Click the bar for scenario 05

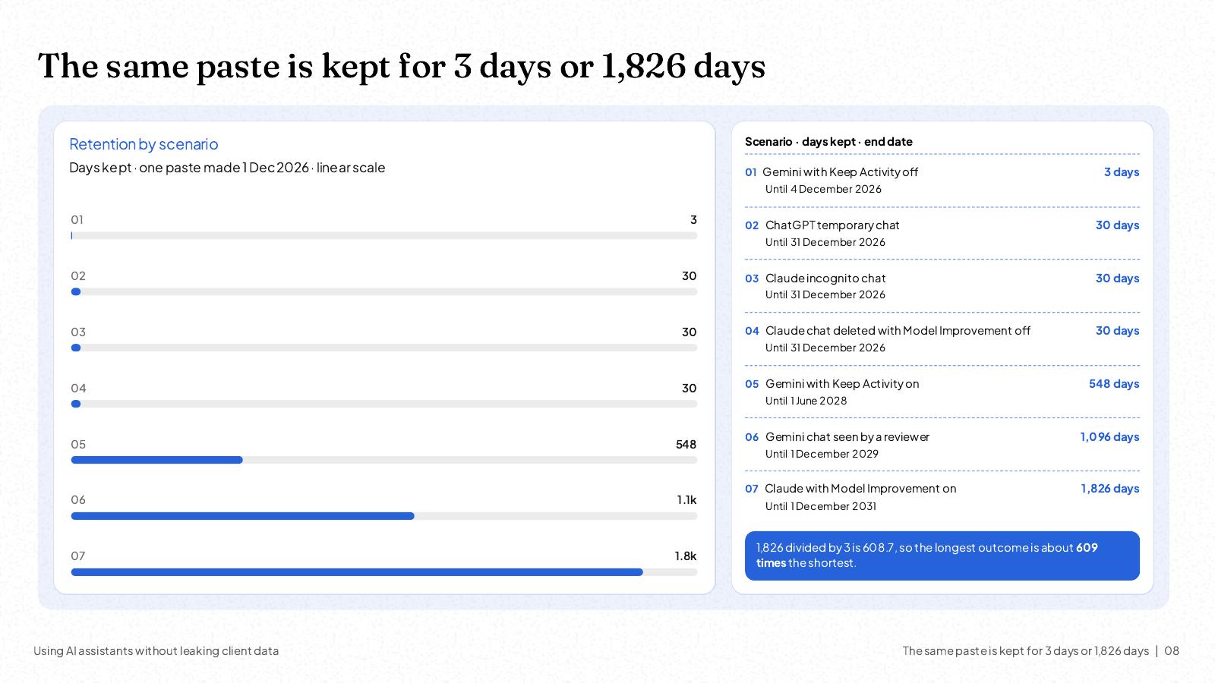(x=157, y=460)
